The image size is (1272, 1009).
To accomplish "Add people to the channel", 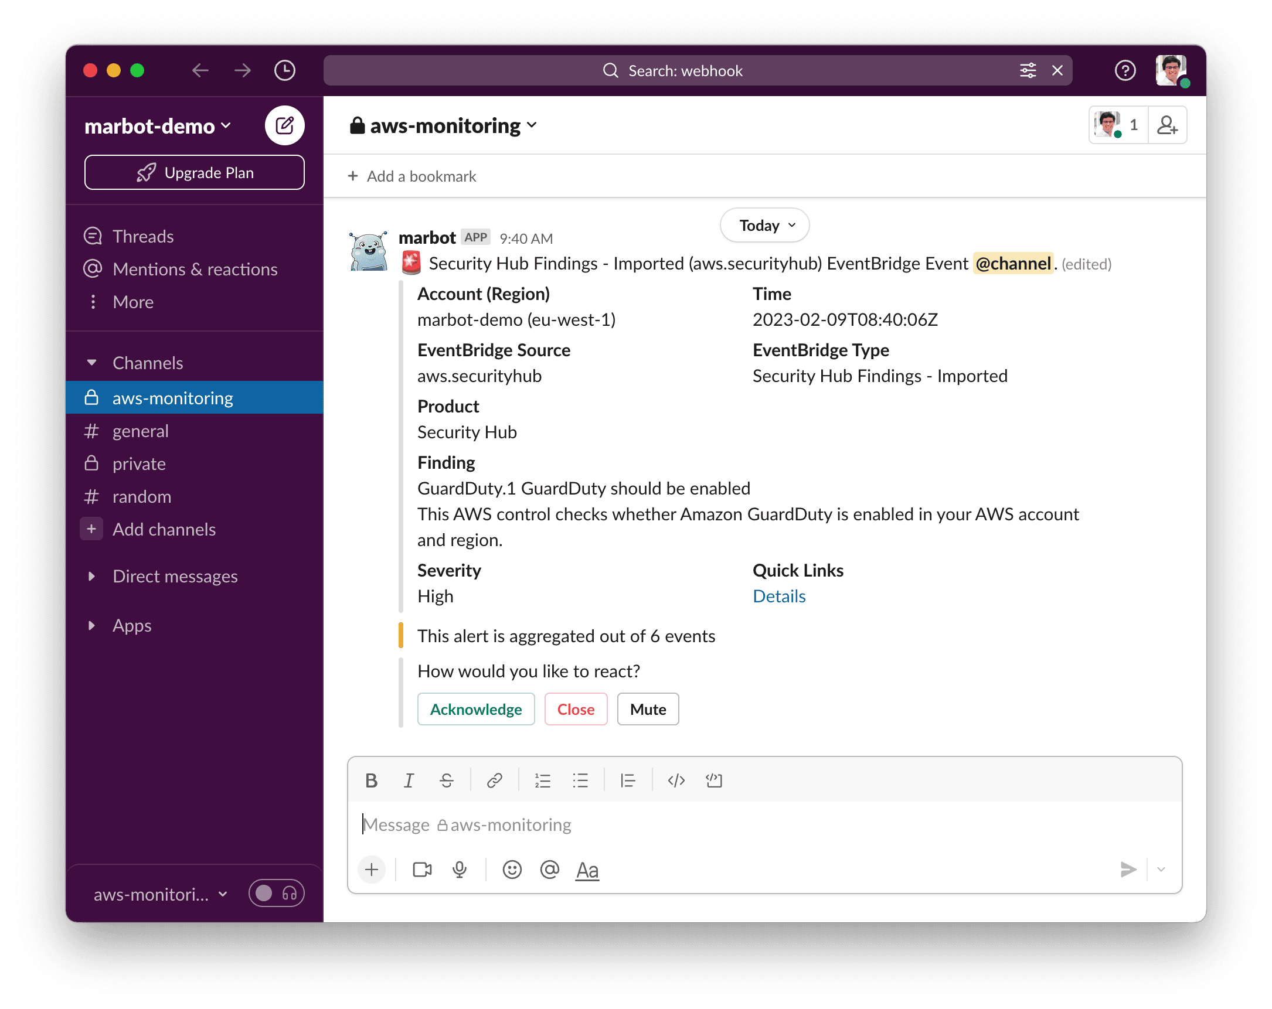I will [1167, 125].
